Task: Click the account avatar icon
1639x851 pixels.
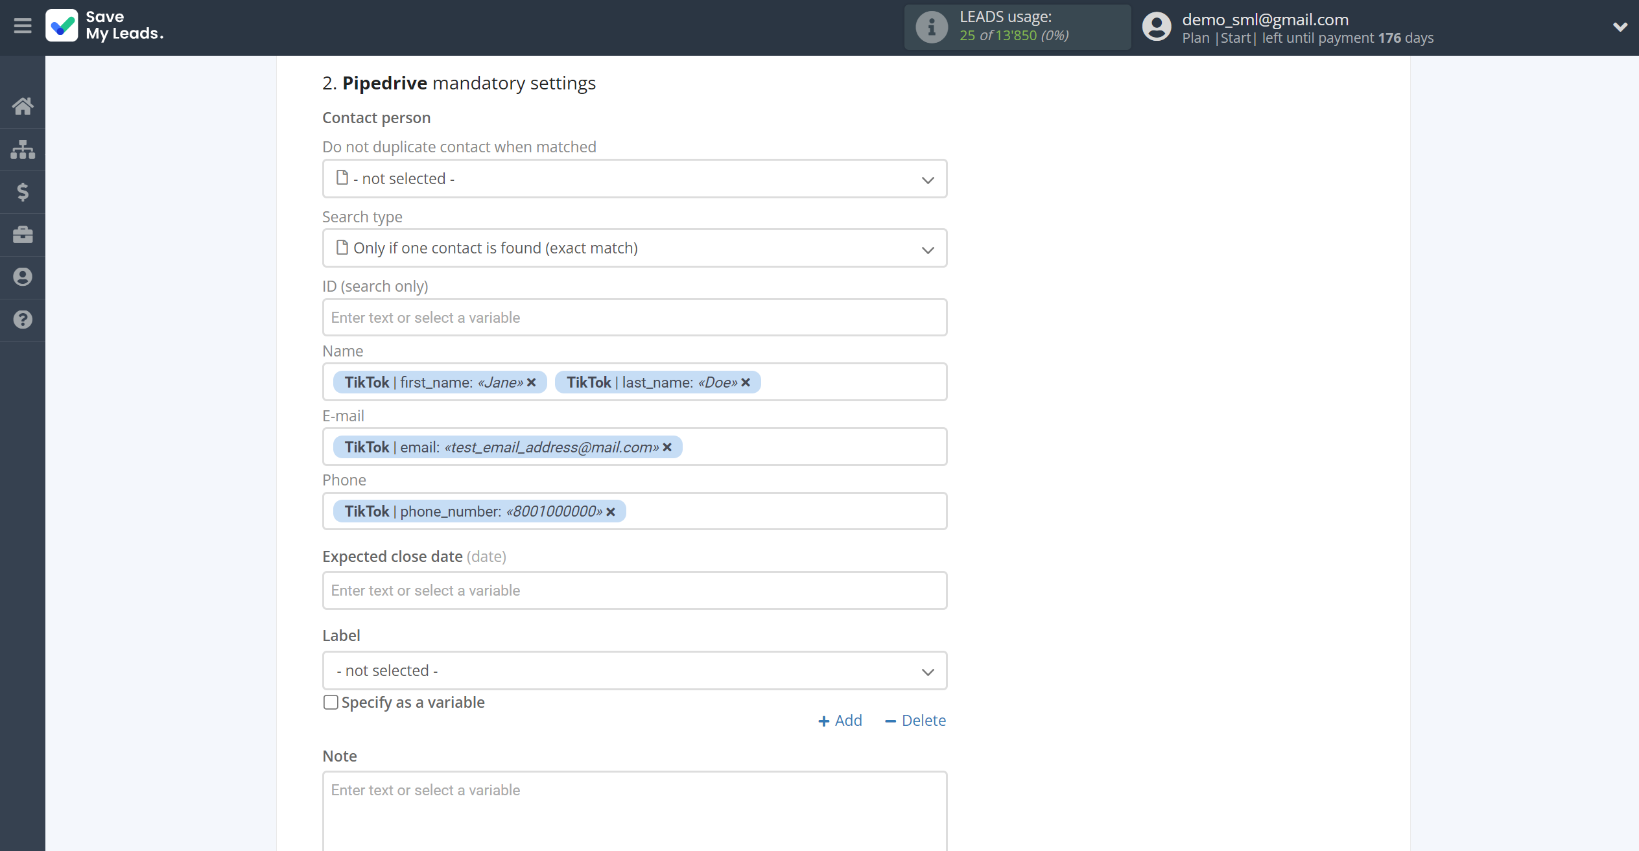Action: tap(1157, 27)
